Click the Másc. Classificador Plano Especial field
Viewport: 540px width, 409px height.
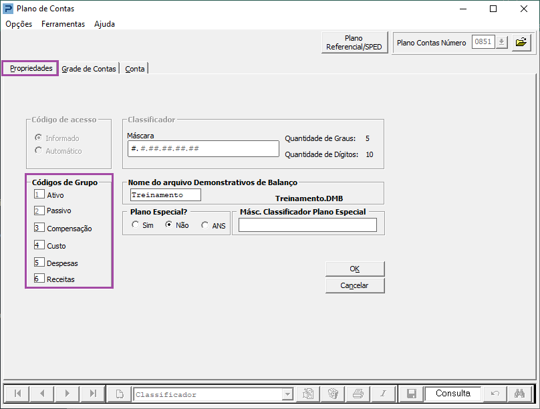click(x=307, y=225)
